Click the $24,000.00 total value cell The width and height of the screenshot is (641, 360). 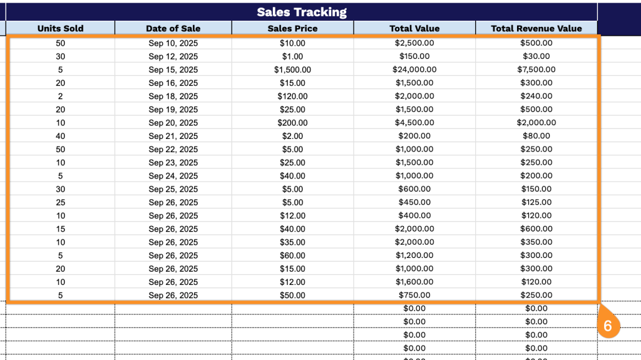(414, 69)
